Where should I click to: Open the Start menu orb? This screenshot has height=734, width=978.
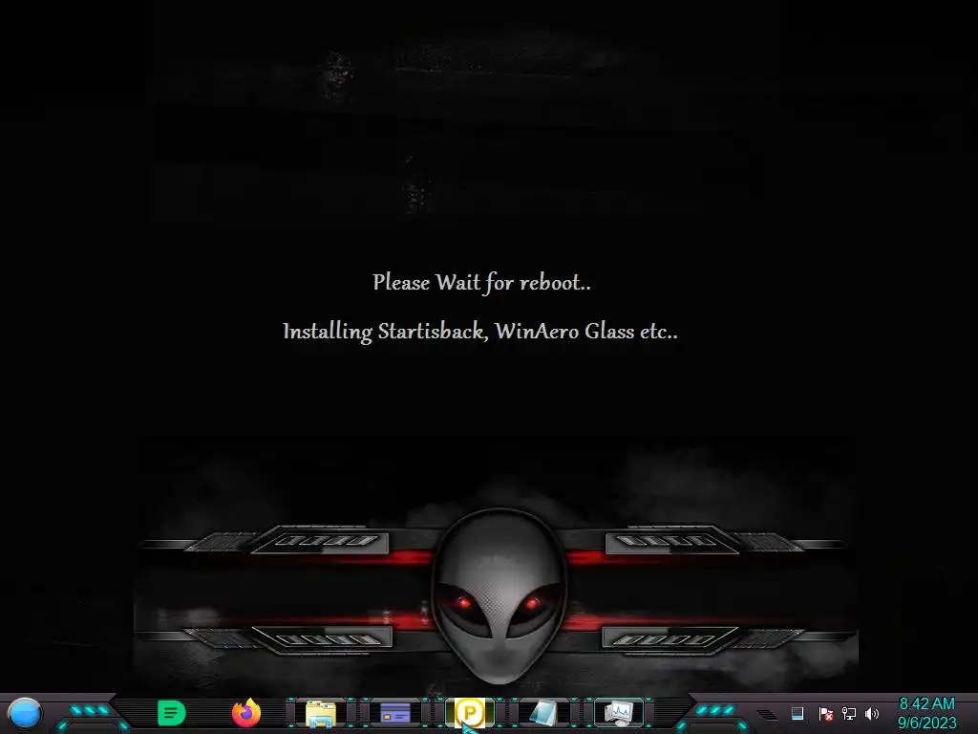24,713
